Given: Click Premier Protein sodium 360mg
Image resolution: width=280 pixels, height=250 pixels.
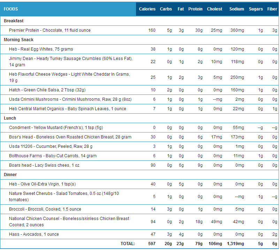Looking at the screenshot, I should (237, 30).
